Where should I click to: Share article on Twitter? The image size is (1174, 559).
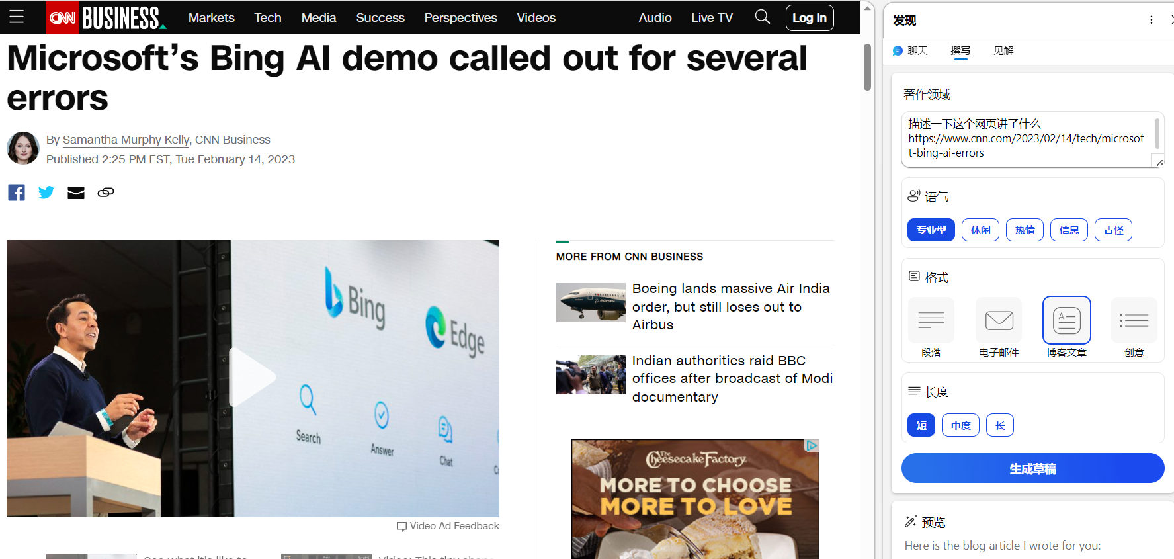(x=46, y=193)
